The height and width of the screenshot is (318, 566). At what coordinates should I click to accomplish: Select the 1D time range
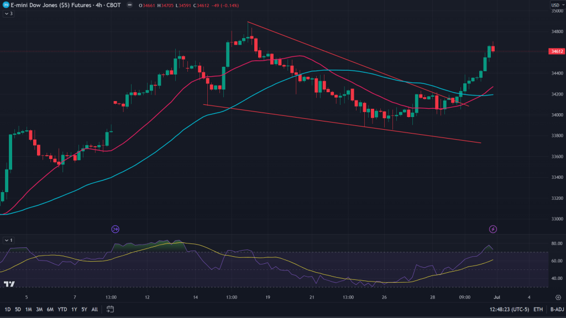coord(8,309)
